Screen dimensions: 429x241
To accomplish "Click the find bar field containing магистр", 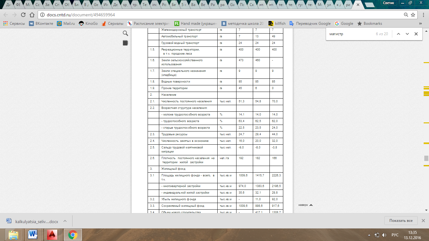I will pyautogui.click(x=350, y=34).
